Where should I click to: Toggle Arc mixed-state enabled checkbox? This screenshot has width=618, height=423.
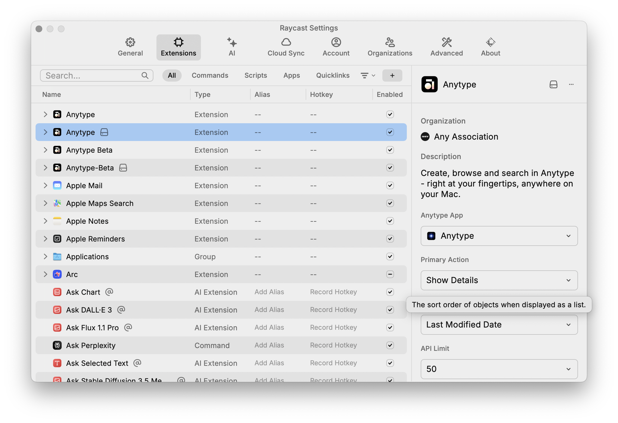[x=390, y=274]
